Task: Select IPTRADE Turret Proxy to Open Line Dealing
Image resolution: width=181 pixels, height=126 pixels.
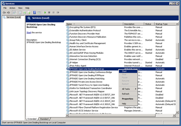Action: (x=89, y=85)
